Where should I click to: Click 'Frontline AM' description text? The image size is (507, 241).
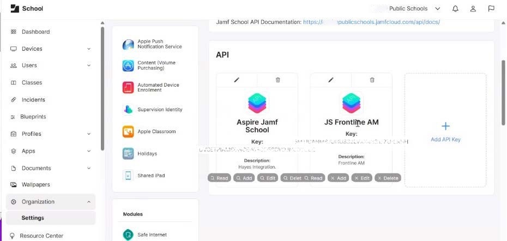click(x=352, y=163)
